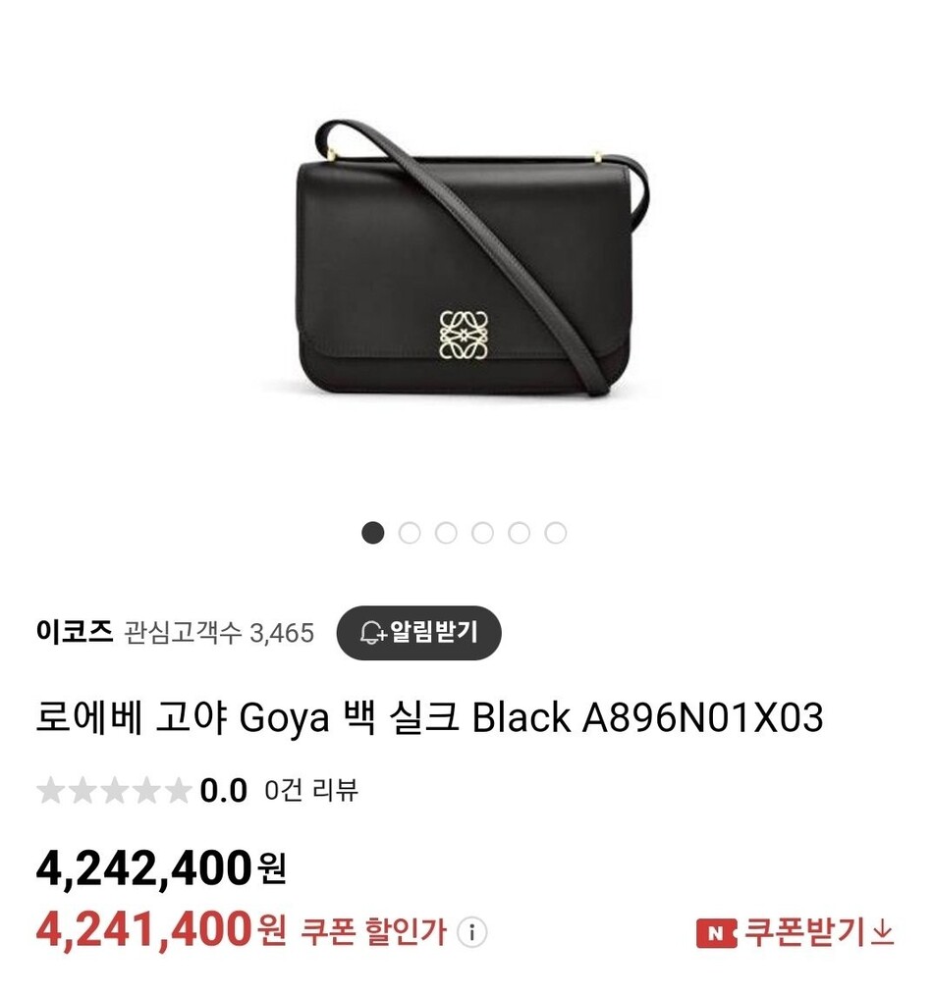Open the 이코즈 store link
The width and height of the screenshot is (933, 996).
coord(75,632)
